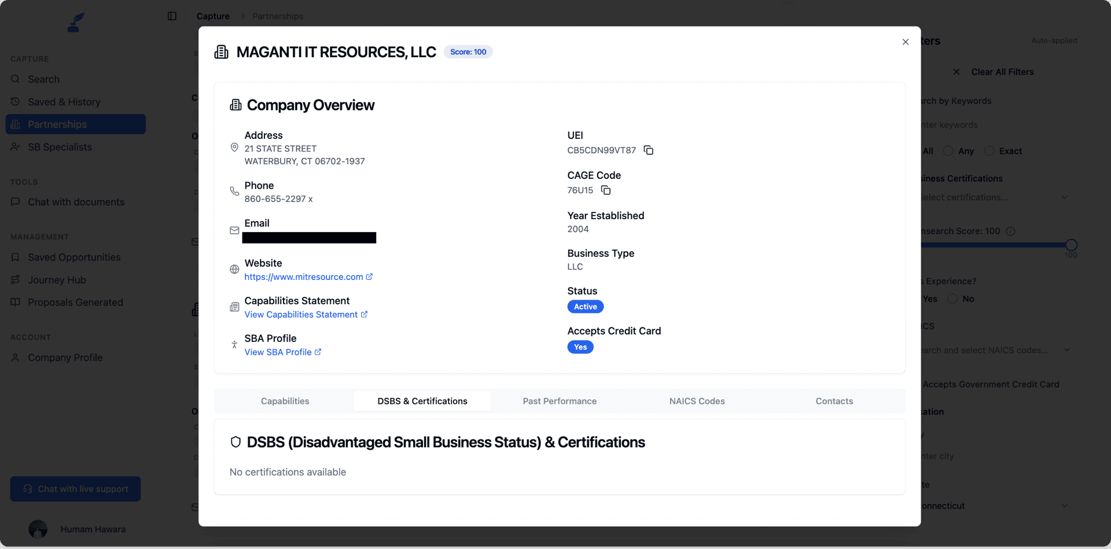Viewport: 1111px width, 549px height.
Task: Toggle the sidebar panel icon
Action: (x=172, y=16)
